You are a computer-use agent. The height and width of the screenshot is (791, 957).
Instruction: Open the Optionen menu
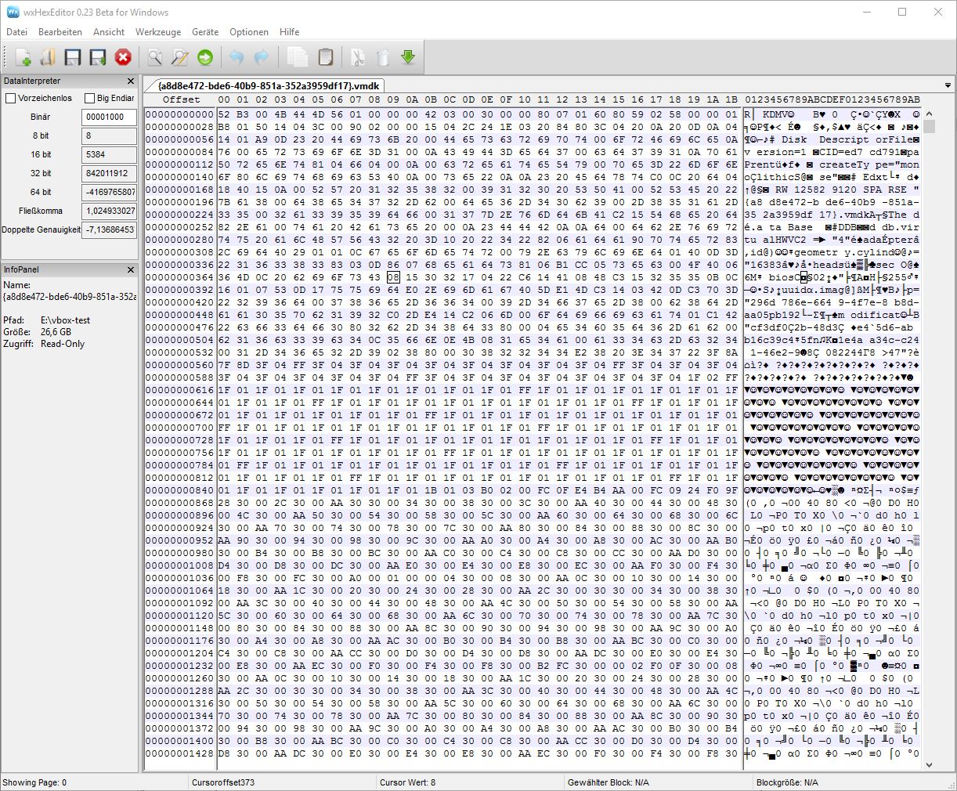pyautogui.click(x=249, y=32)
